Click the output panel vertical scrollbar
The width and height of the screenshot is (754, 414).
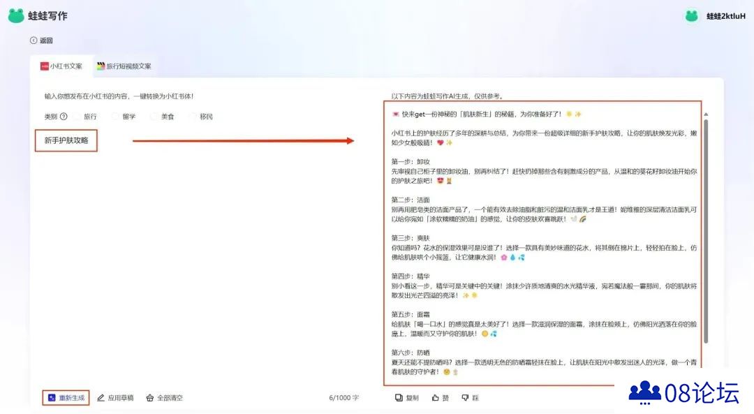[705, 231]
